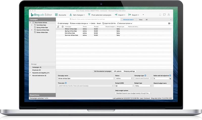This screenshot has height=120, width=202.
Task: Open Make multiple changes menu
Action: [x=79, y=23]
